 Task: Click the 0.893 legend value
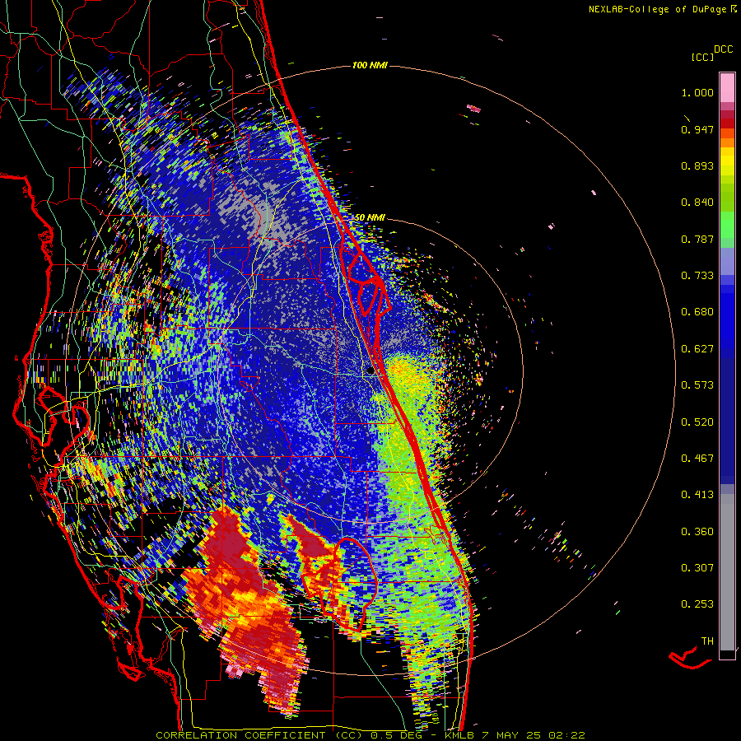(697, 165)
